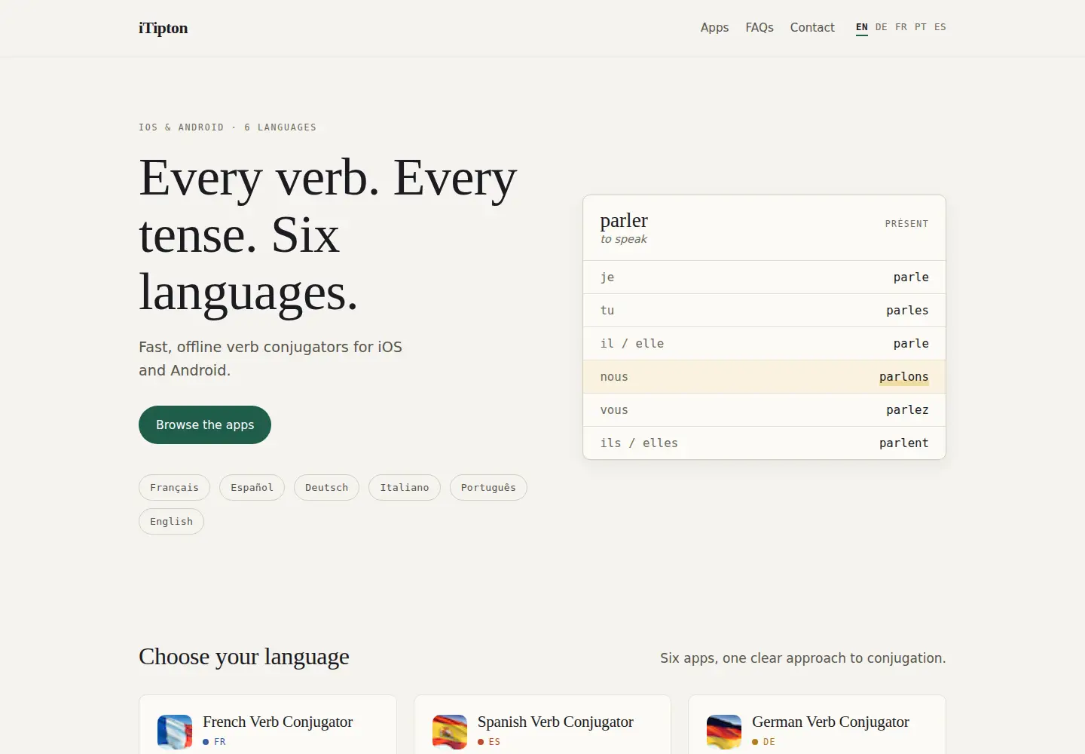Click the German Verb Conjugator flag icon

(x=724, y=731)
